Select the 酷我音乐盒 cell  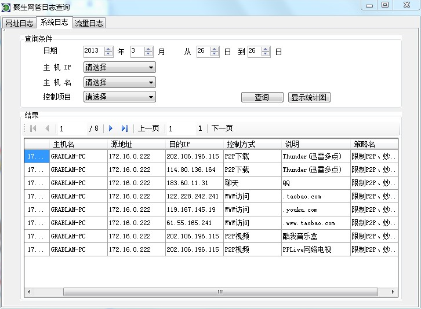[x=315, y=236]
